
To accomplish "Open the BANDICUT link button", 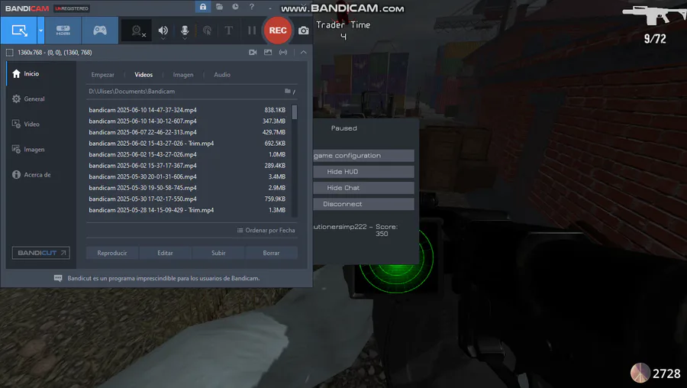I will coord(40,253).
